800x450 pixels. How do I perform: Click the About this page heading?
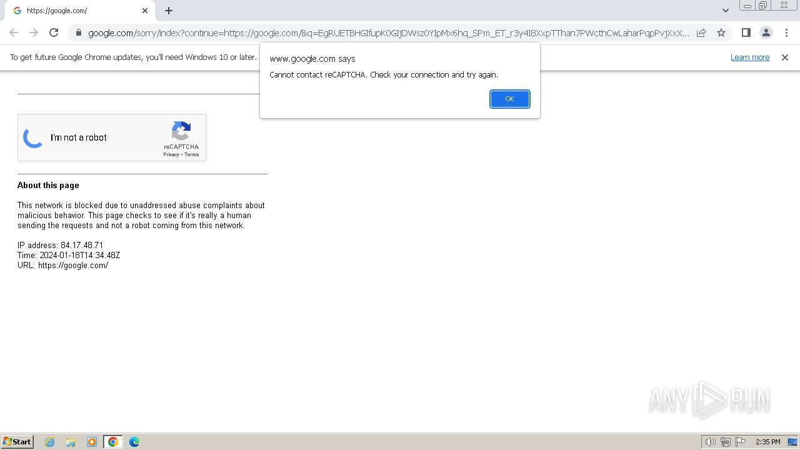(48, 185)
